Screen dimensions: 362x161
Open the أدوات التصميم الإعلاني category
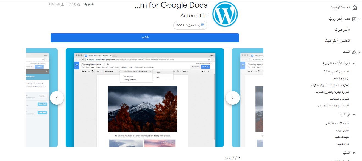337,123
